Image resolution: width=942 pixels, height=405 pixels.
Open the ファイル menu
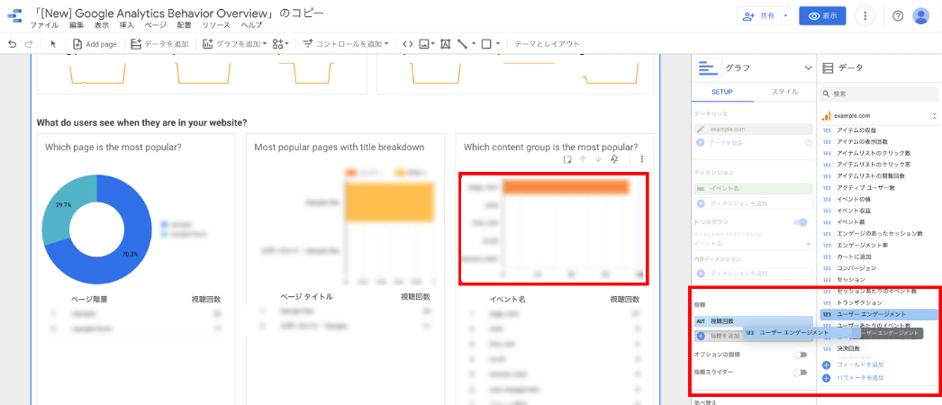point(44,25)
